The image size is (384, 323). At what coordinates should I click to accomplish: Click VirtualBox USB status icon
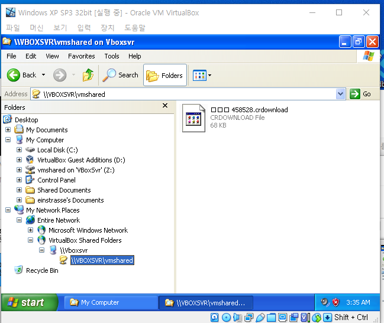click(260, 317)
